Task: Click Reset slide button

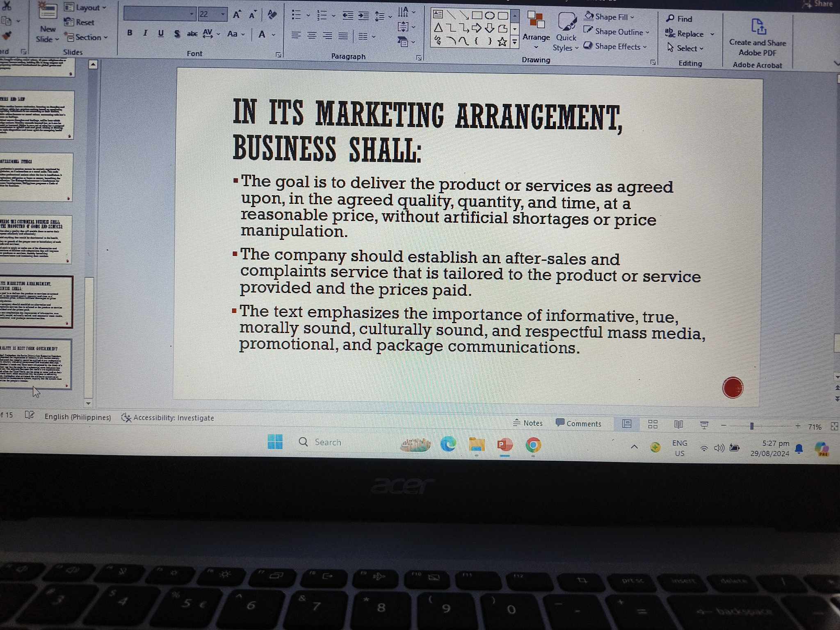Action: click(x=80, y=22)
